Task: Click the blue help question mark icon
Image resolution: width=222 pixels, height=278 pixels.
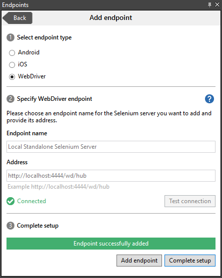Action: coord(209,99)
